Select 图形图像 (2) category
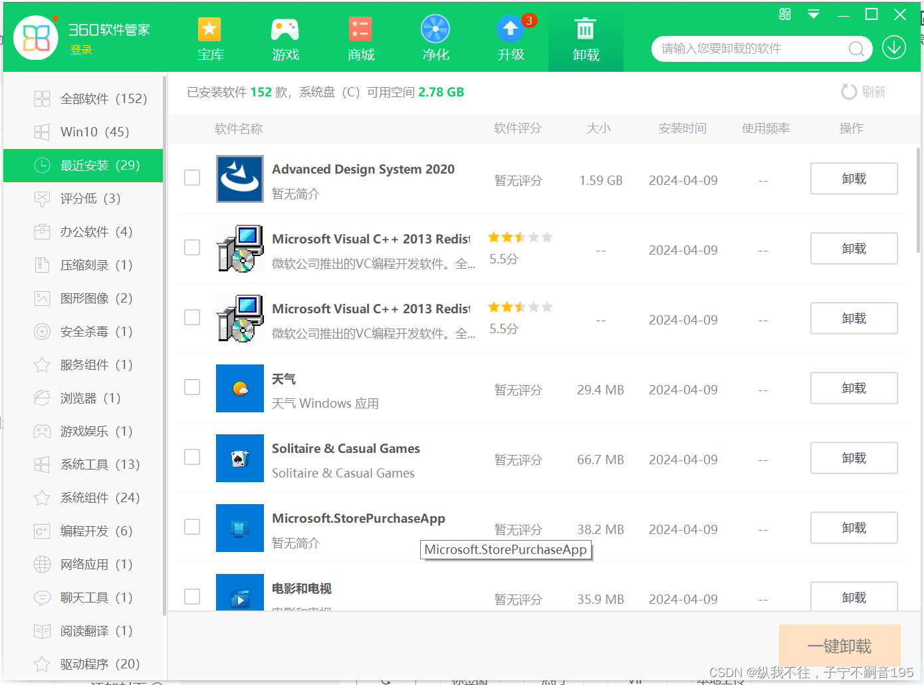Screen dimensions: 924x685 [x=83, y=298]
